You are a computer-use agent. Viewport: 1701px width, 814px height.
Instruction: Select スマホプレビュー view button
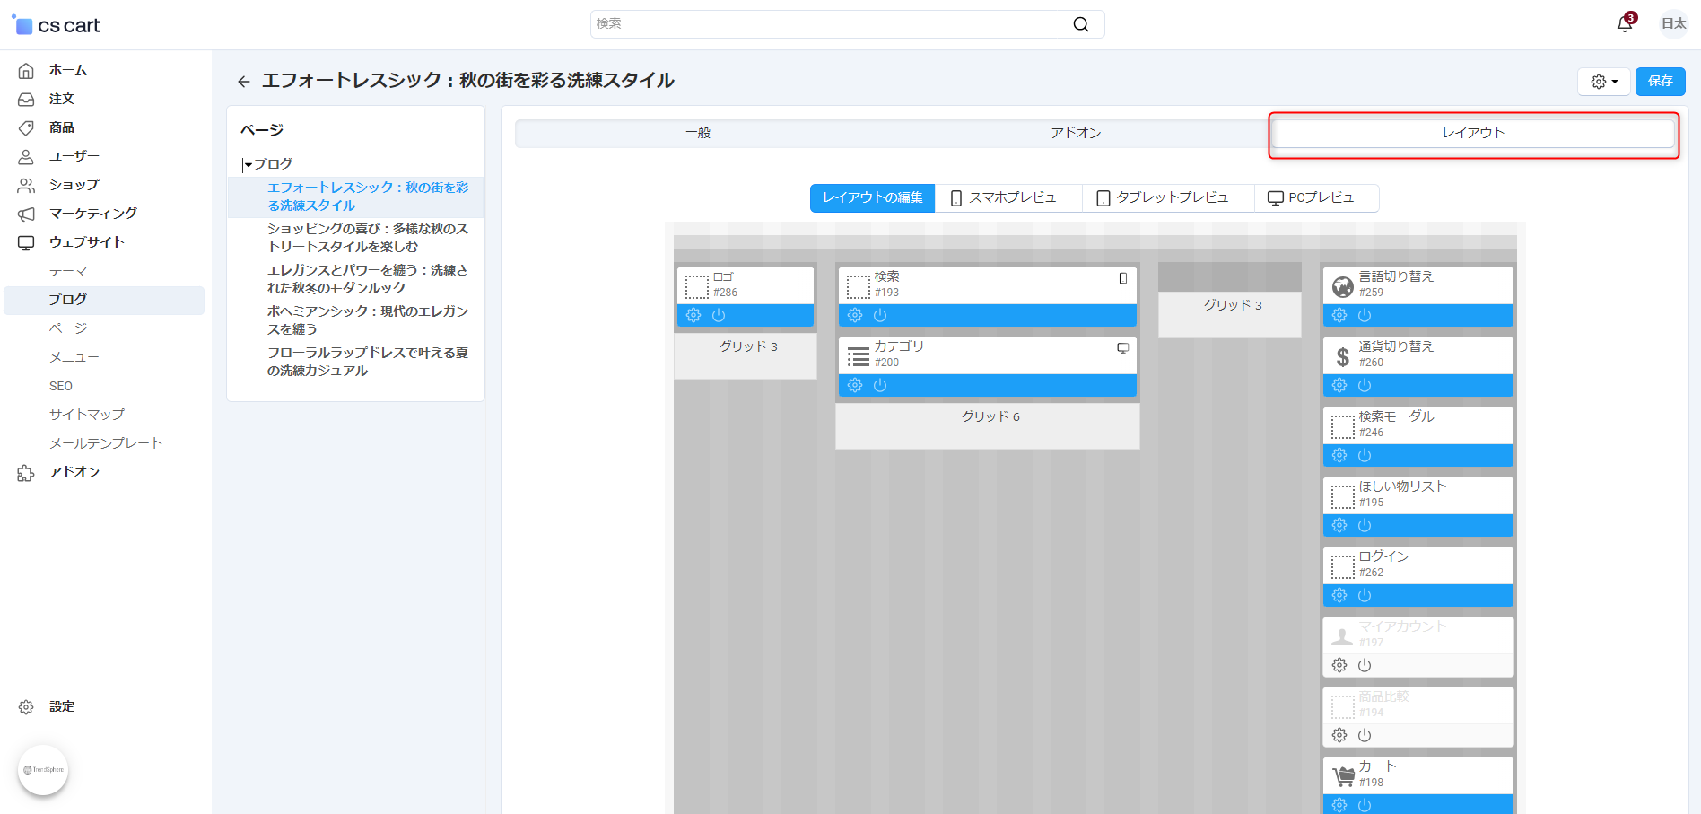pyautogui.click(x=1009, y=197)
